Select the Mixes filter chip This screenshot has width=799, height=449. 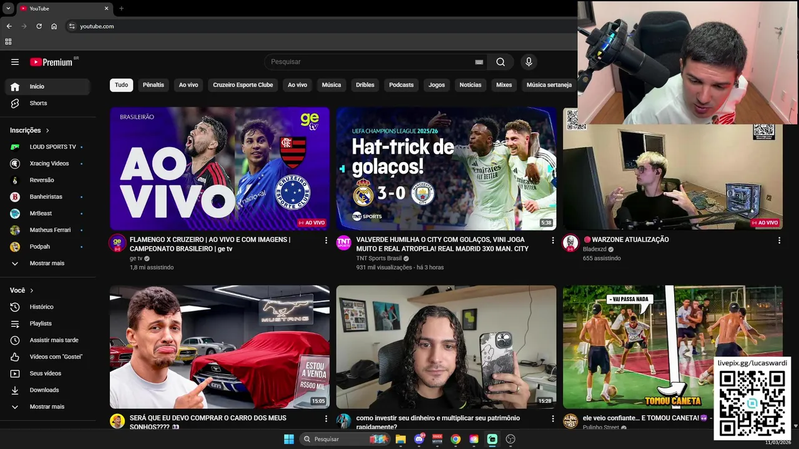(x=504, y=85)
